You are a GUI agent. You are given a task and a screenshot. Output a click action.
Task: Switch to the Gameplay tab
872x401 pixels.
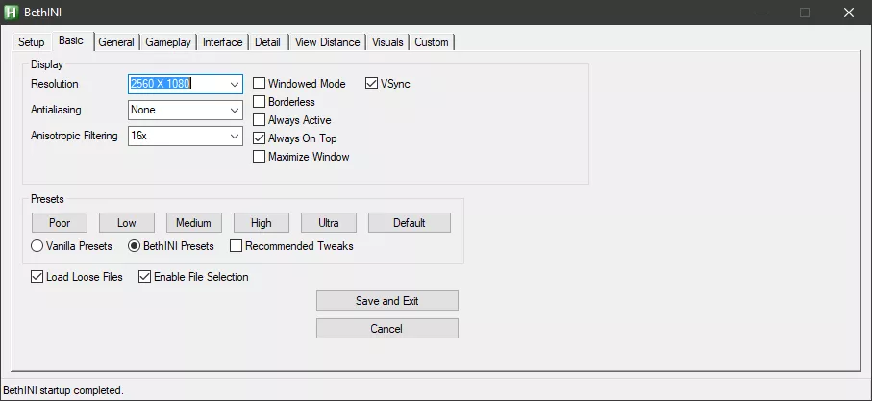[168, 42]
